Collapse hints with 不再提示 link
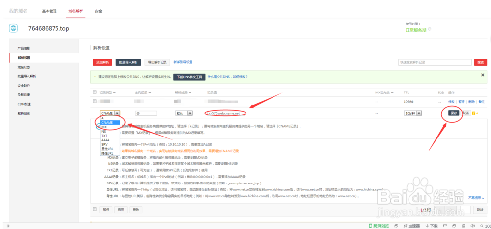 click(476, 198)
